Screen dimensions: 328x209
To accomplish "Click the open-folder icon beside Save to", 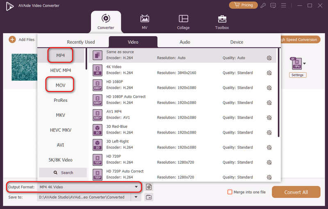I will 149,197.
